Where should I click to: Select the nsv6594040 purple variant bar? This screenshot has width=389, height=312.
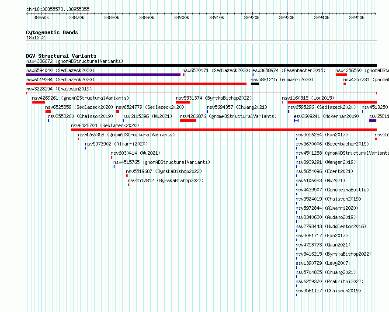(103, 75)
